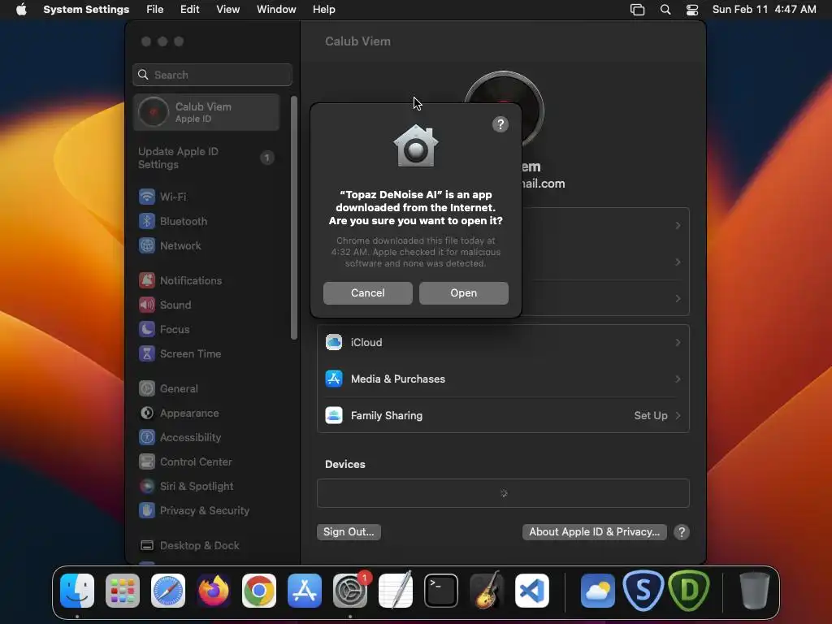Open Terminal from the Dock
832x624 pixels.
[441, 591]
